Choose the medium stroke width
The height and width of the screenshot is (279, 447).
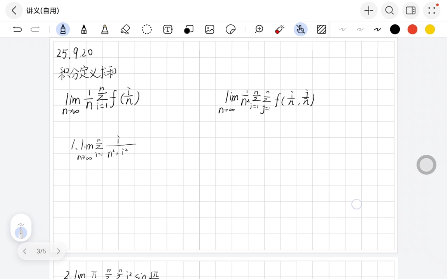tap(360, 29)
